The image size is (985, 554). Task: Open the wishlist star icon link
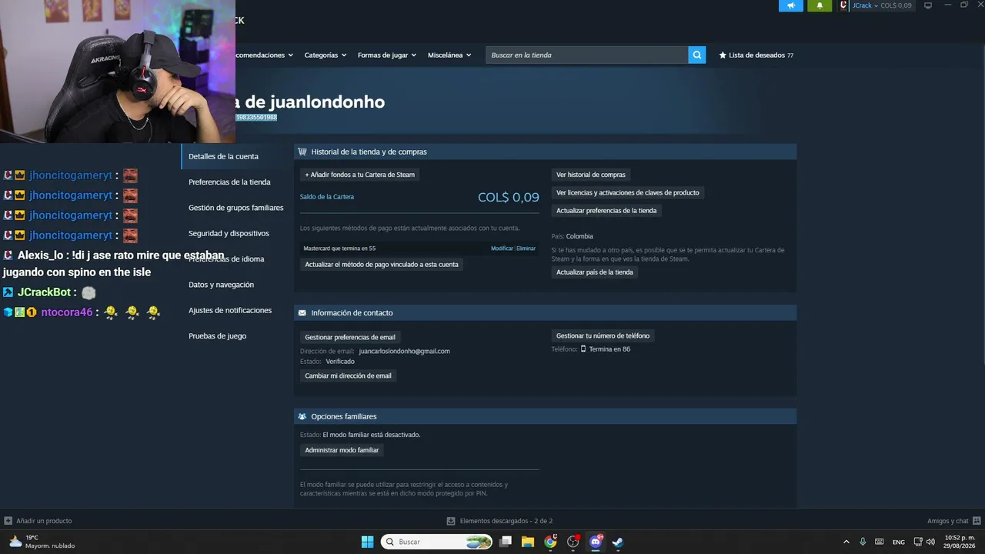pos(723,55)
